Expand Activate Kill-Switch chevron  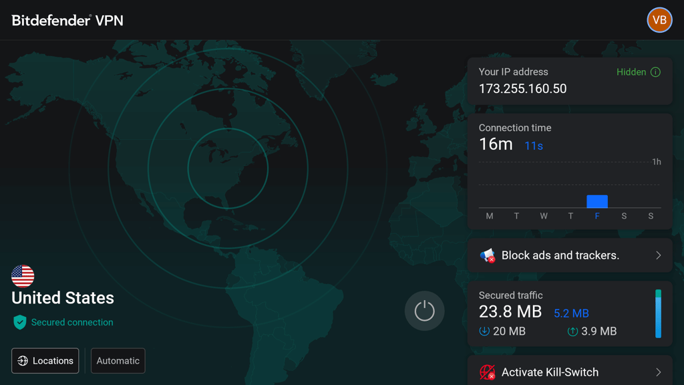(x=658, y=372)
